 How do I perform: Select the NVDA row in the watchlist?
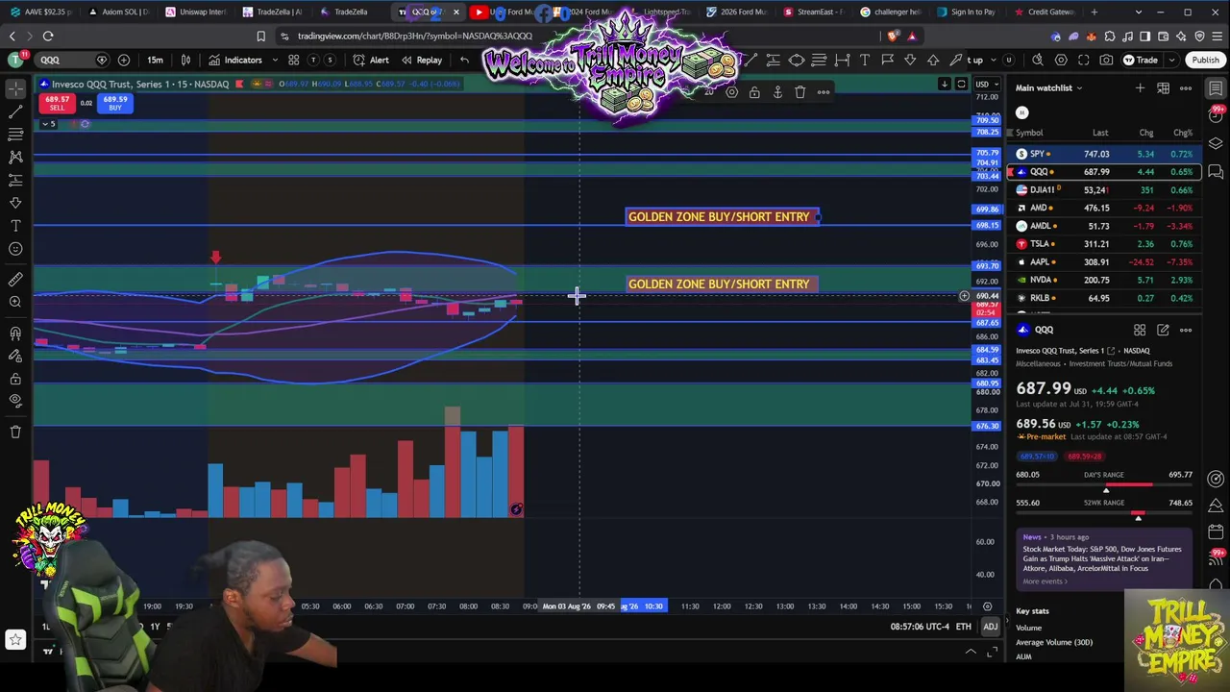1103,280
